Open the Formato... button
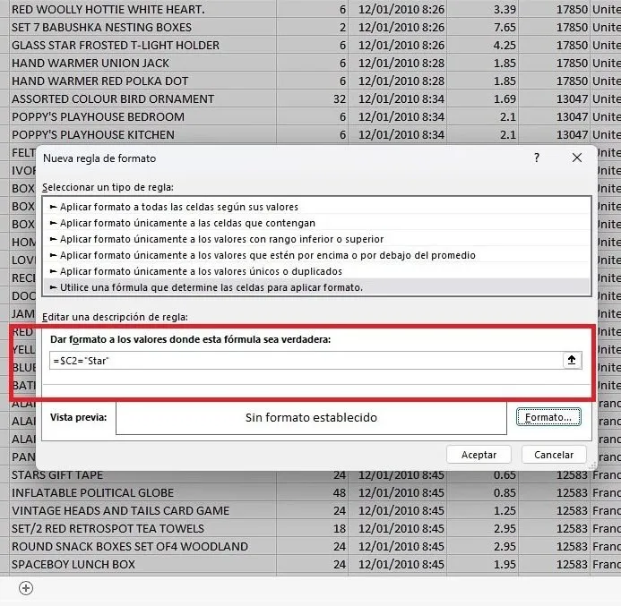This screenshot has height=606, width=621. coord(548,417)
